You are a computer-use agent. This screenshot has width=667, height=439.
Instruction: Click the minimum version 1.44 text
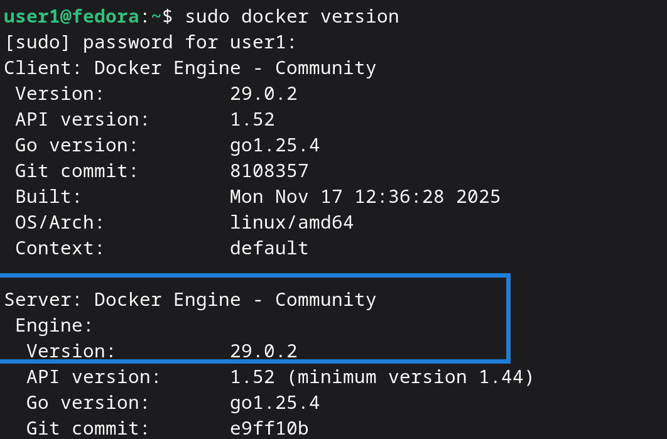tap(408, 376)
